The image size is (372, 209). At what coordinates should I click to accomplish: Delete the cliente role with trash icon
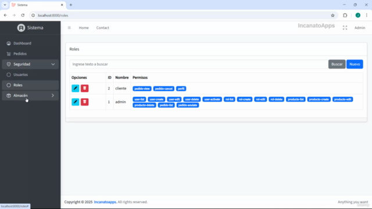click(x=85, y=88)
